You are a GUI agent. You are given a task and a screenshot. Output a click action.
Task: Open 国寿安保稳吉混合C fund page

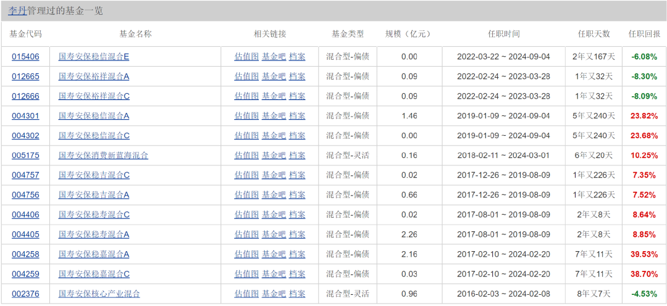click(x=94, y=175)
